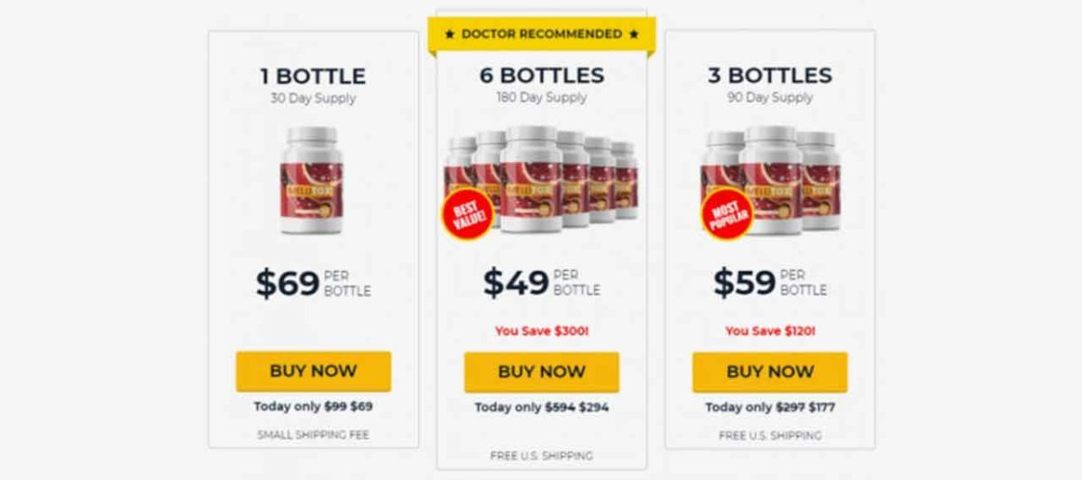Click the You Save $300 text
The width and height of the screenshot is (1082, 480).
tap(542, 331)
